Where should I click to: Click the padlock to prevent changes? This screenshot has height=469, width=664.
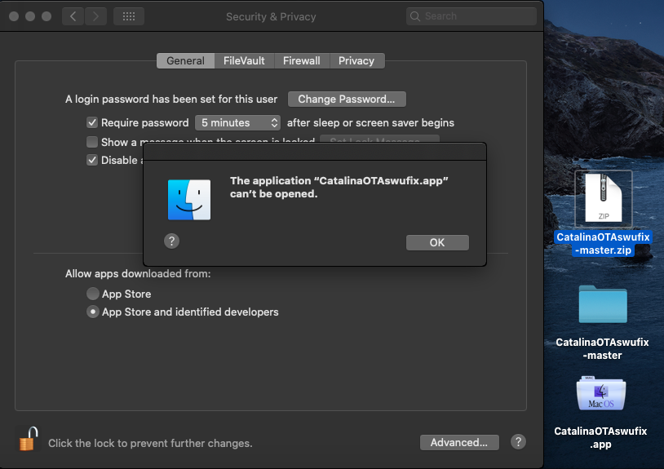[29, 439]
